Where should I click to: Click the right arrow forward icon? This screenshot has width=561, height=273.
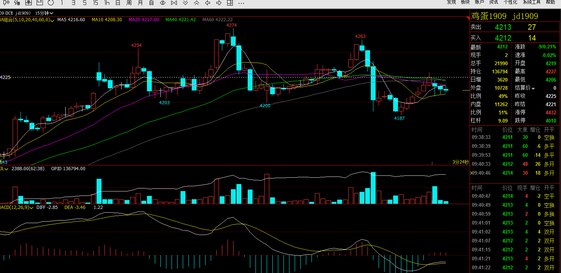click(219, 3)
